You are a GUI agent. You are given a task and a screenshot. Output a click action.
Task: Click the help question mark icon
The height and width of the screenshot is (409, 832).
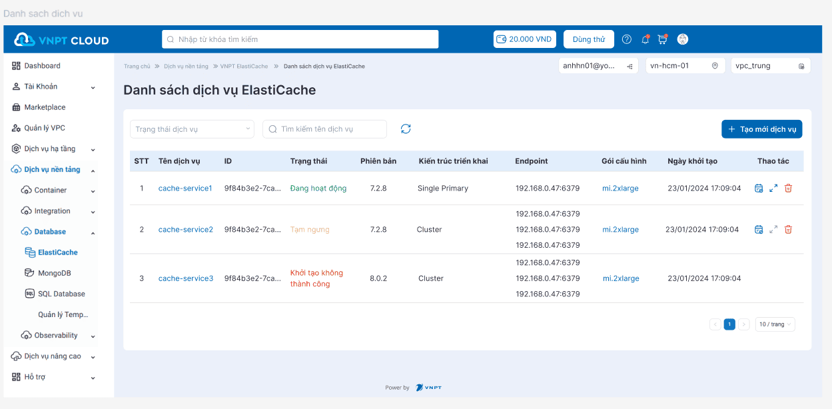click(627, 39)
